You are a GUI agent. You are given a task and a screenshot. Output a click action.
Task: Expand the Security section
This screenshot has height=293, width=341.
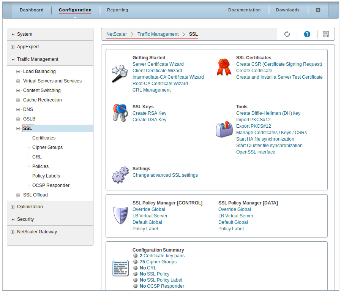(13, 219)
